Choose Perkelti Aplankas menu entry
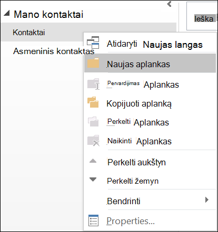This screenshot has height=232, width=218. (x=150, y=122)
